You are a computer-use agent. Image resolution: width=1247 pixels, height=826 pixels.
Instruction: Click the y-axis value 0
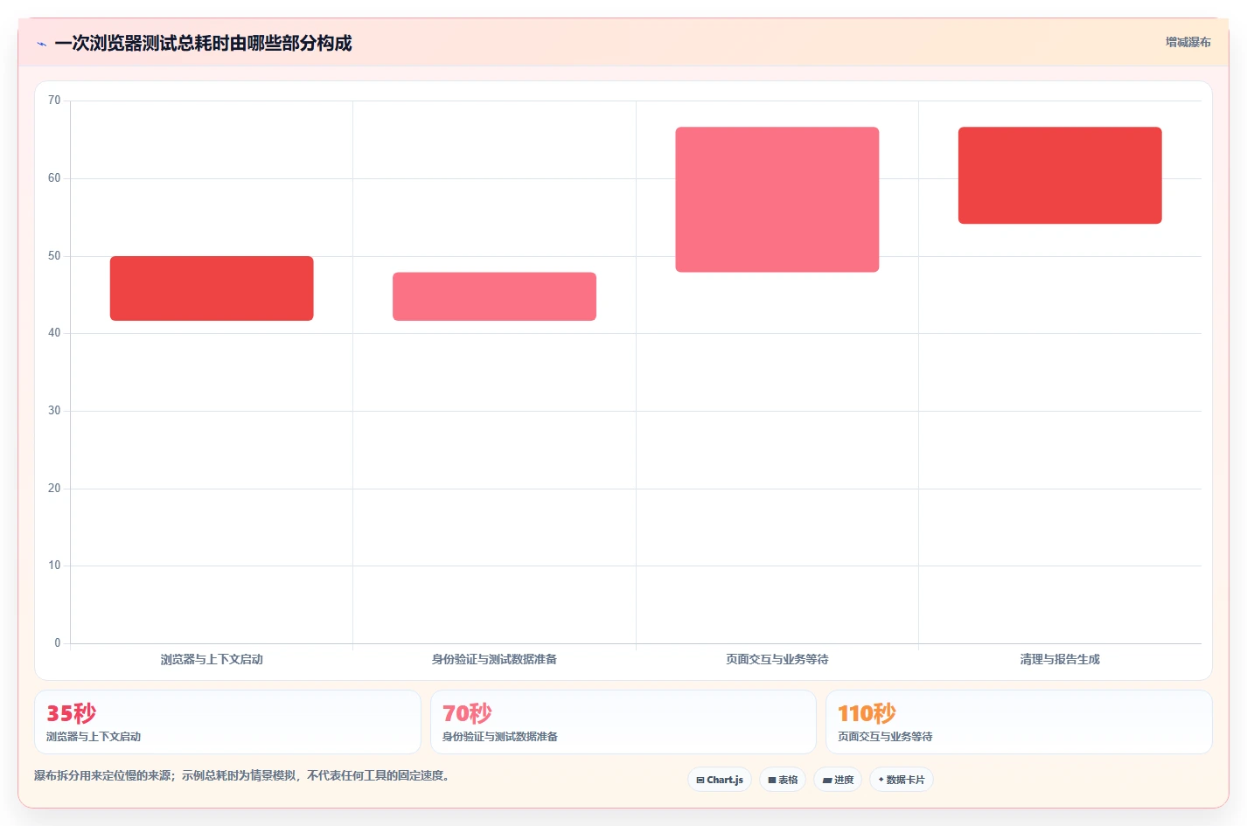58,643
